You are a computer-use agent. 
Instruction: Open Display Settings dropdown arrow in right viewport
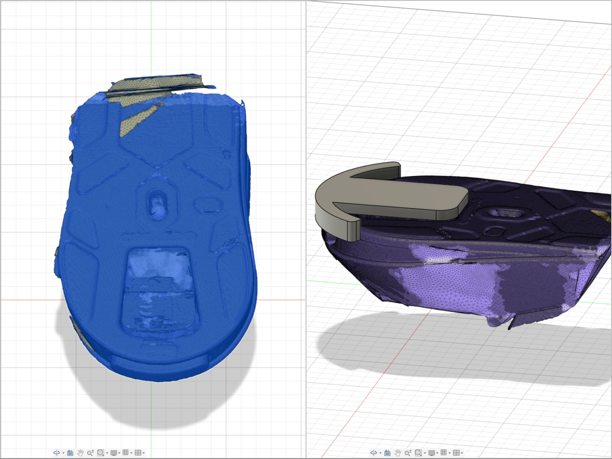(437, 453)
